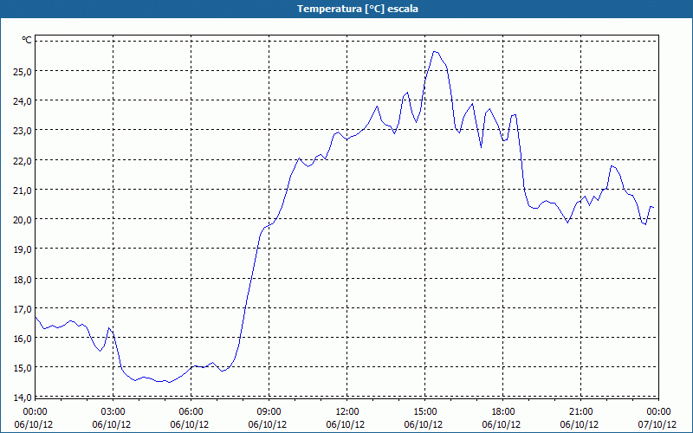Viewport: 693px width, 433px height.
Task: Pick the 21,0 temperature axis label
Action: tap(23, 190)
